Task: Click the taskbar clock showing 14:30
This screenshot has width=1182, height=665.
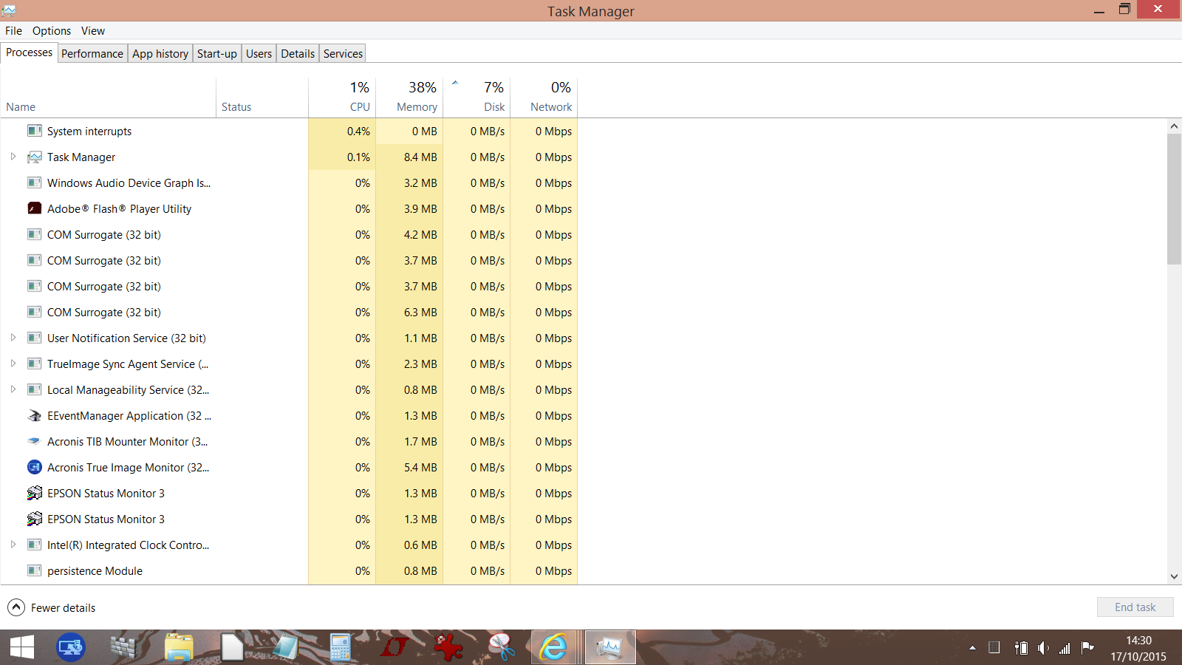Action: click(1138, 641)
